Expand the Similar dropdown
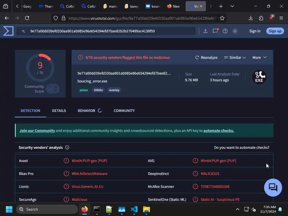This screenshot has height=216, width=288. (235, 57)
